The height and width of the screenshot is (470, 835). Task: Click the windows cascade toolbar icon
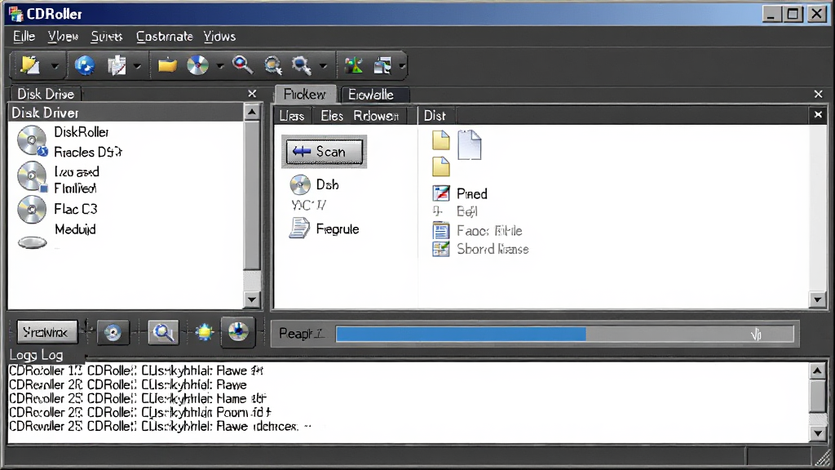click(383, 65)
